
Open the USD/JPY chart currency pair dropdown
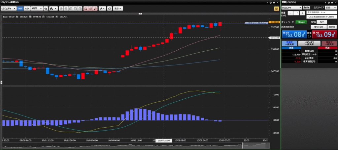click(8, 8)
